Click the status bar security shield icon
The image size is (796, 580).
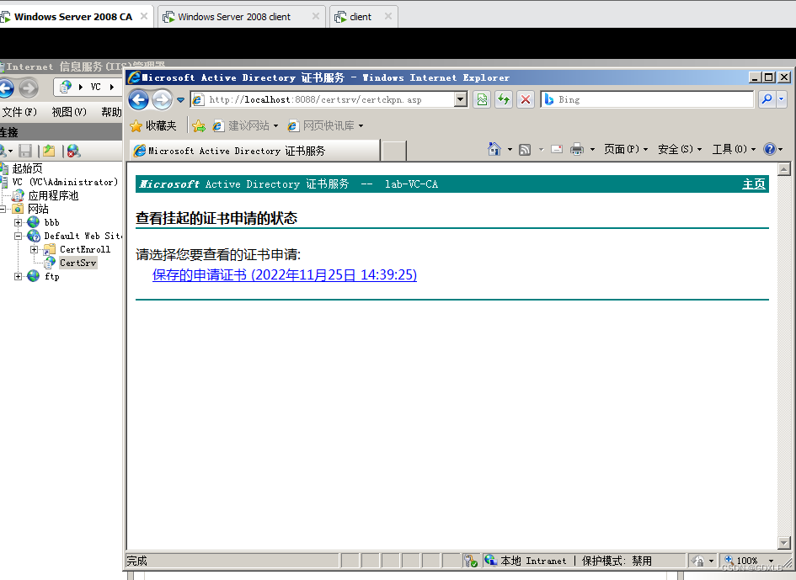(x=471, y=561)
